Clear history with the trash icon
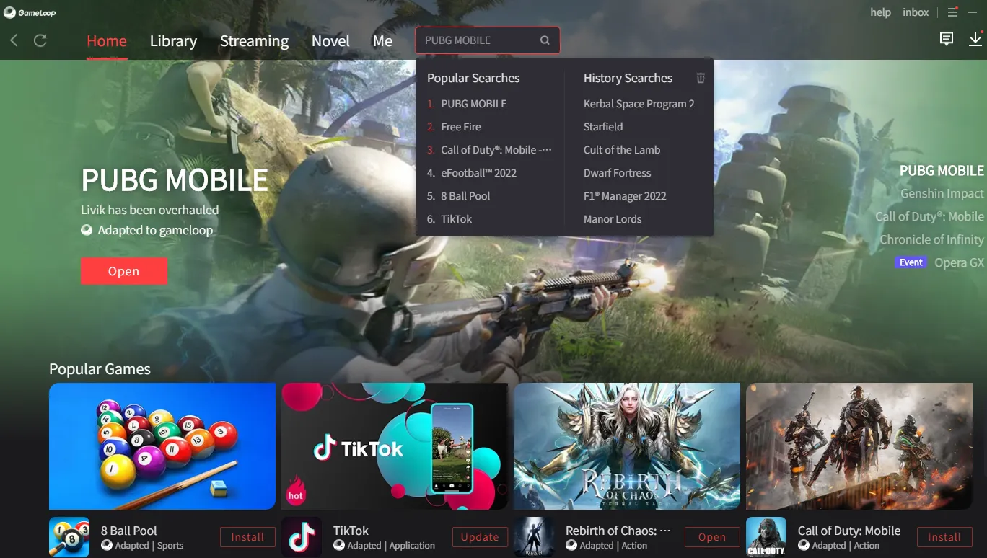987x558 pixels. (x=700, y=78)
